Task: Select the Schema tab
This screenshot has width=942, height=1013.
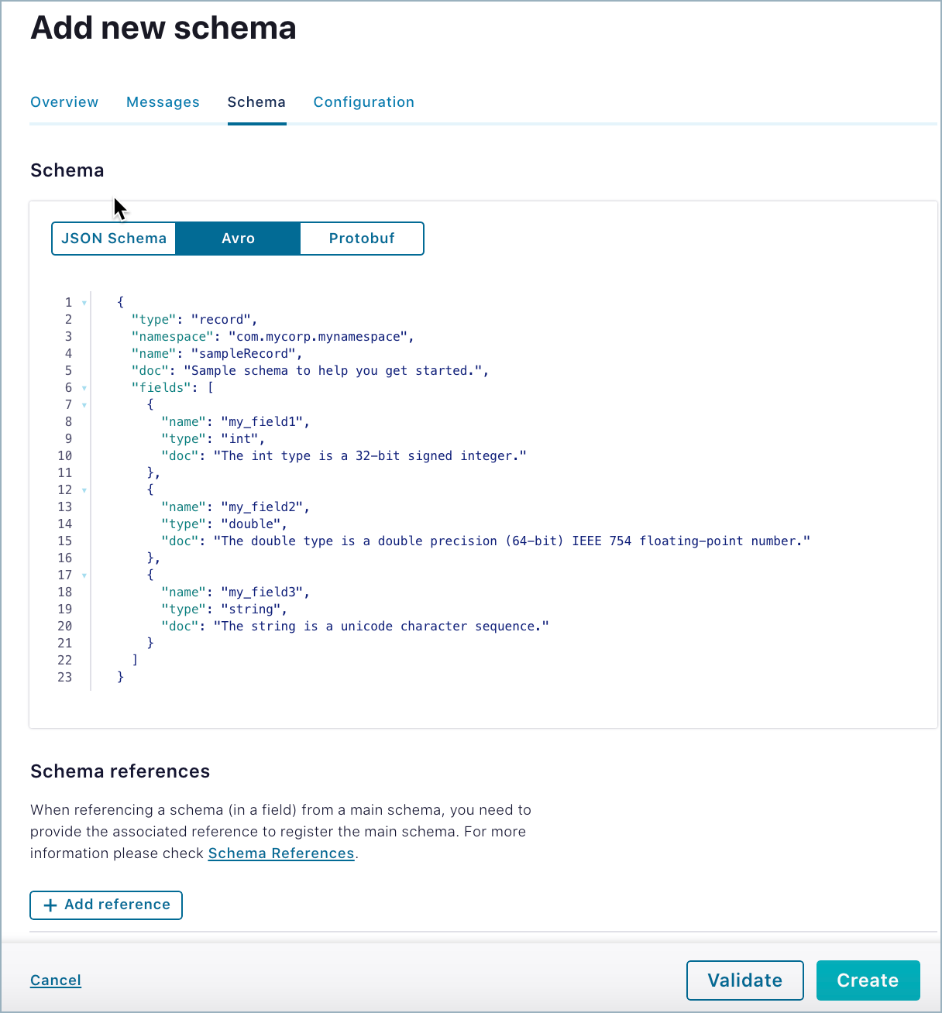Action: click(x=256, y=102)
